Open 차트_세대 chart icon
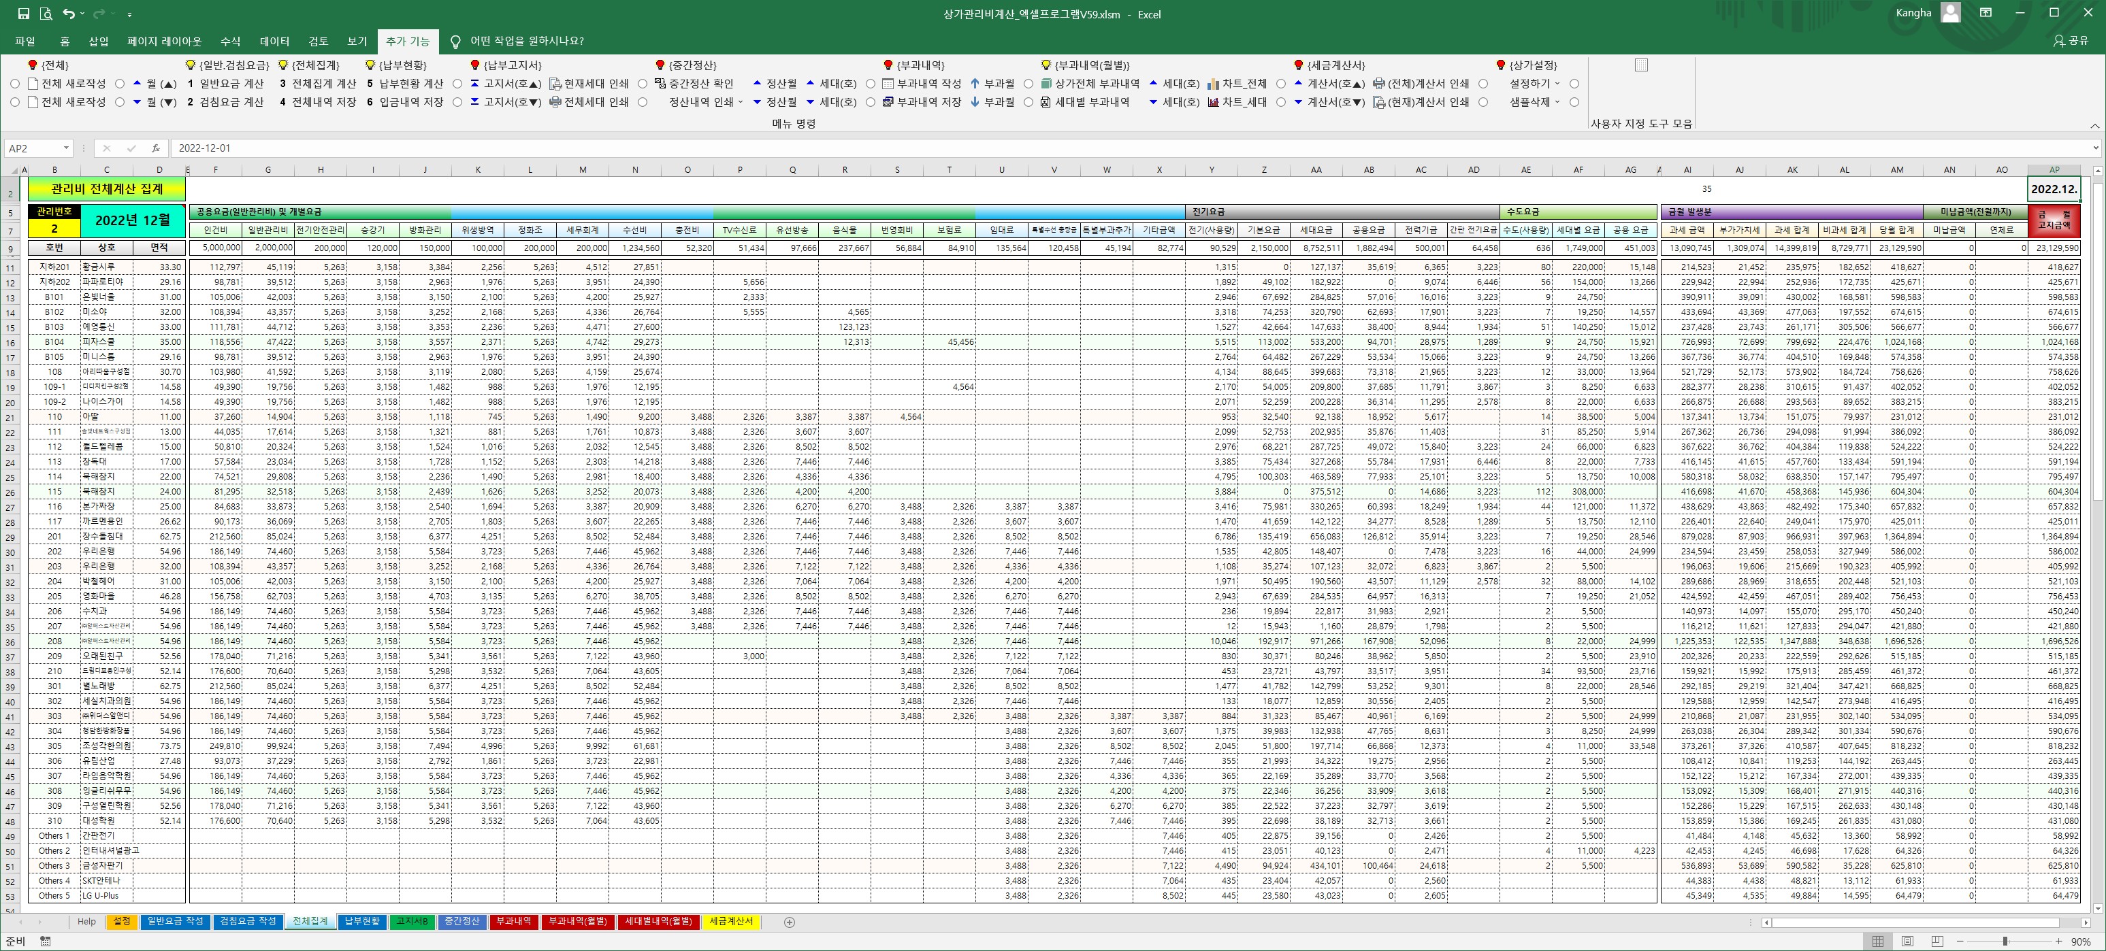The height and width of the screenshot is (951, 2106). pyautogui.click(x=1213, y=102)
